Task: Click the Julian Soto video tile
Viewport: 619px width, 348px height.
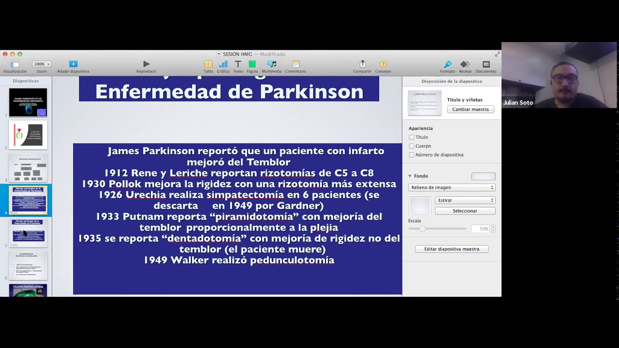Action: coord(560,75)
